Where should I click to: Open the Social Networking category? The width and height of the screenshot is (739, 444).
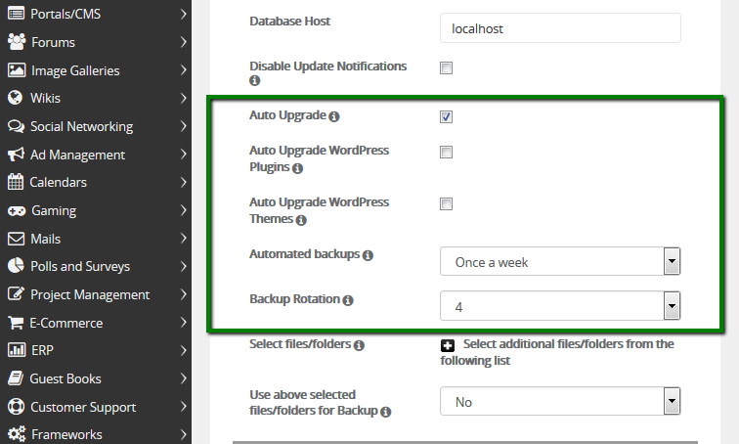pyautogui.click(x=81, y=126)
